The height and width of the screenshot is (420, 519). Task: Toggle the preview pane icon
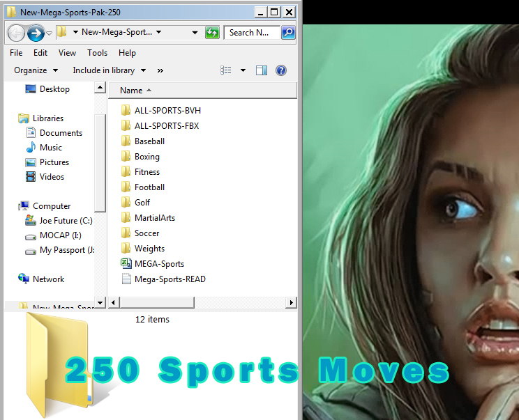pyautogui.click(x=262, y=70)
